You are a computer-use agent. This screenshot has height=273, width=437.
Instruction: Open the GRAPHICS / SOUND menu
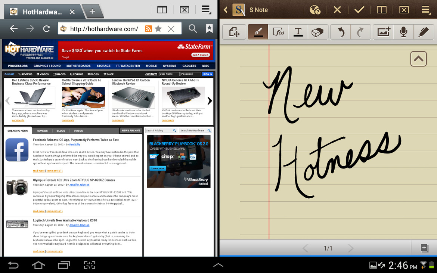coord(47,66)
